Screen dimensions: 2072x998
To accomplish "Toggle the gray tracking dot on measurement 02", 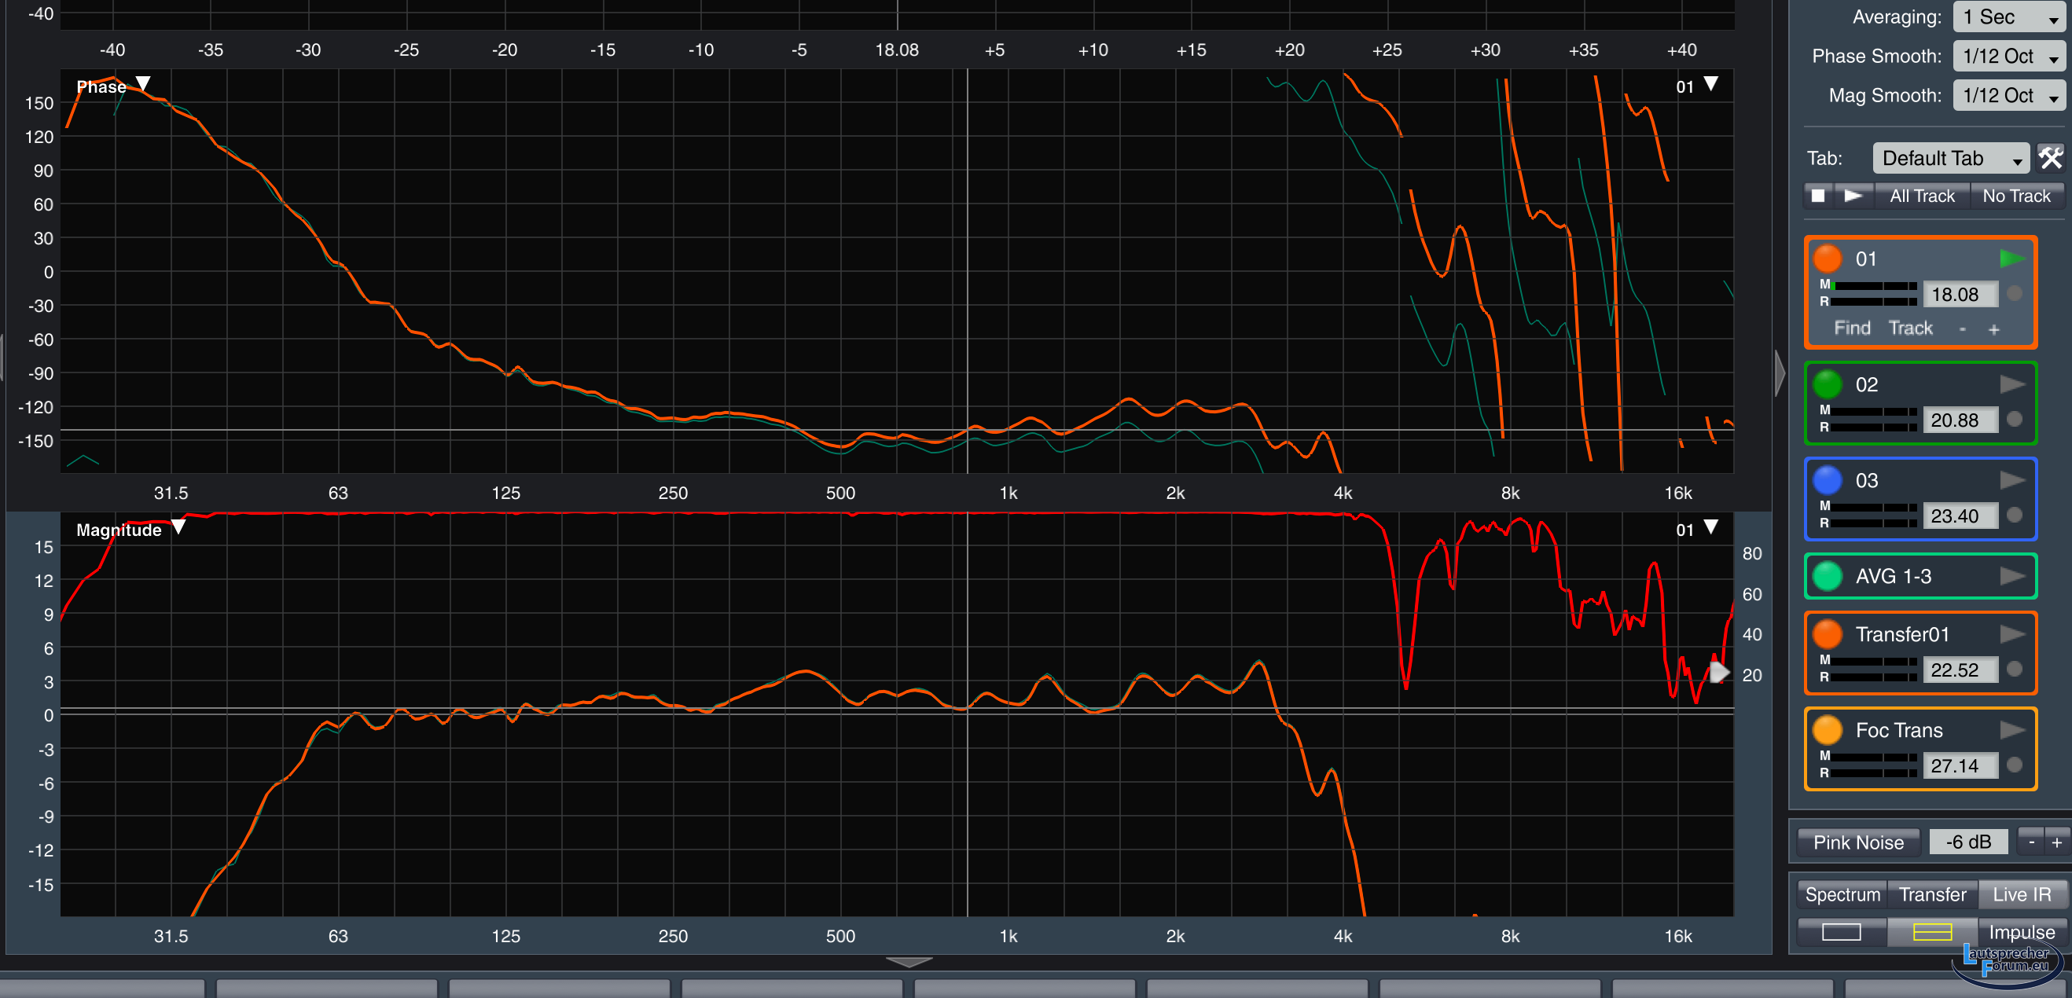I will coord(2014,419).
